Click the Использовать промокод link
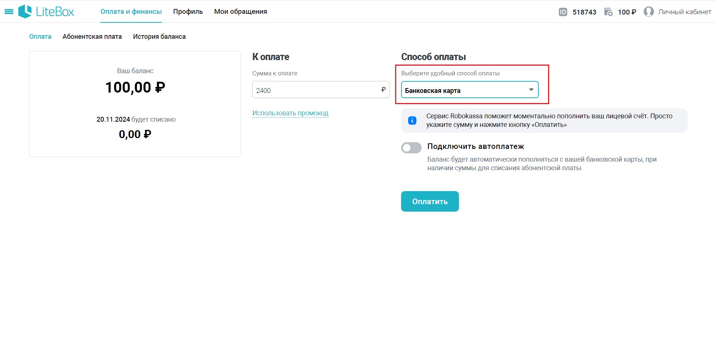716x340 pixels. [290, 113]
